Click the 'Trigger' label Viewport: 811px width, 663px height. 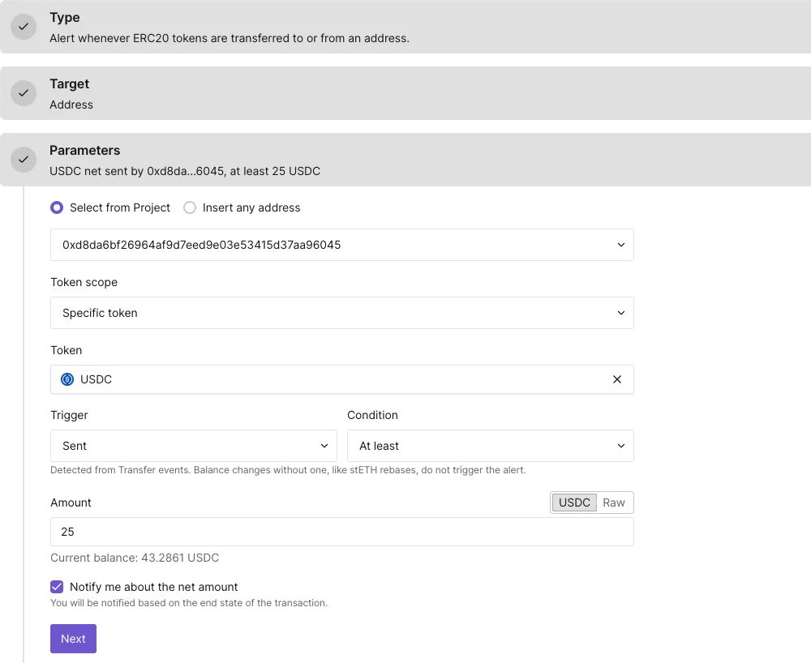coord(69,416)
